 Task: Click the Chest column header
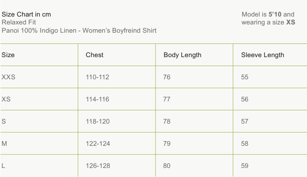pyautogui.click(x=94, y=55)
